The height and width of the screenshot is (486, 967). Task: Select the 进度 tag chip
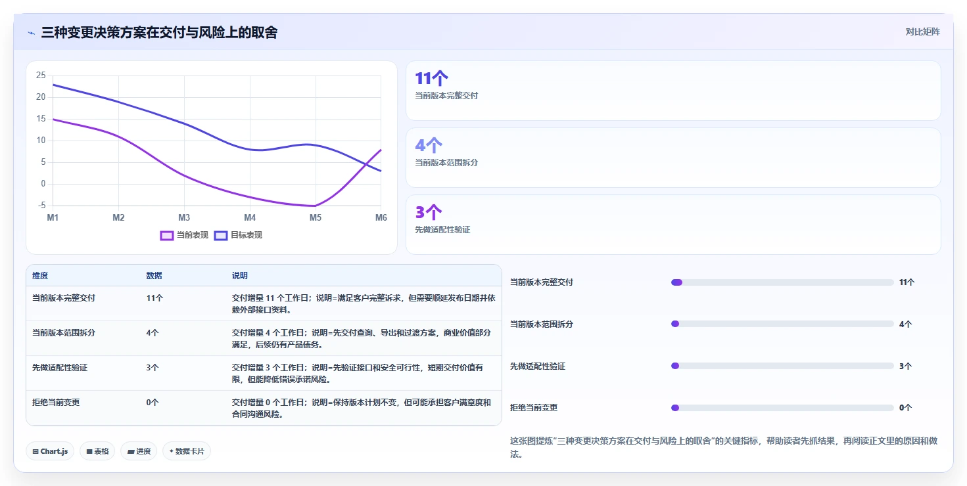139,451
